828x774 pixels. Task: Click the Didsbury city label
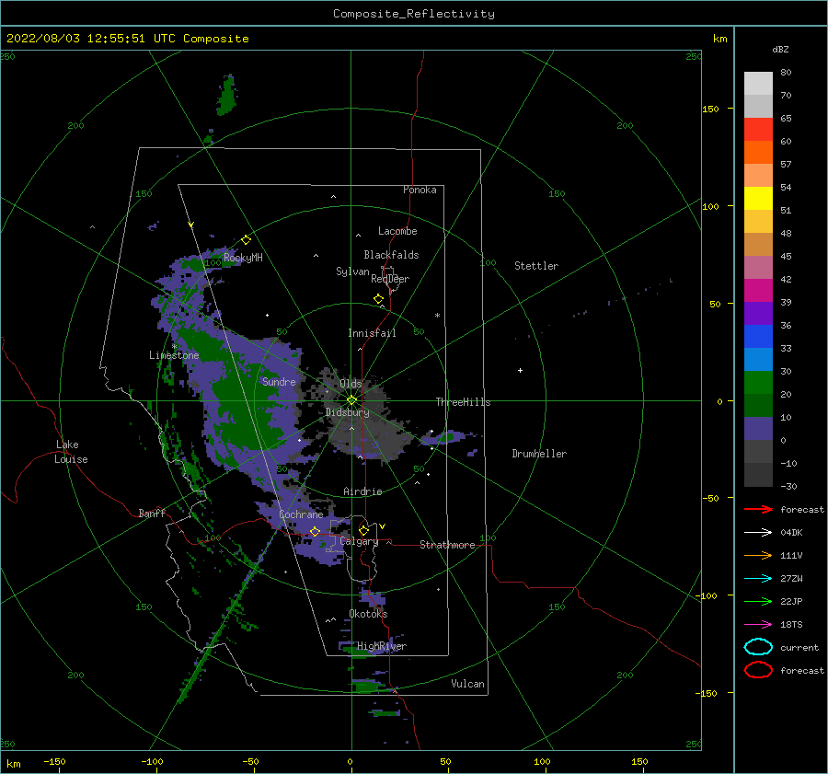click(348, 412)
